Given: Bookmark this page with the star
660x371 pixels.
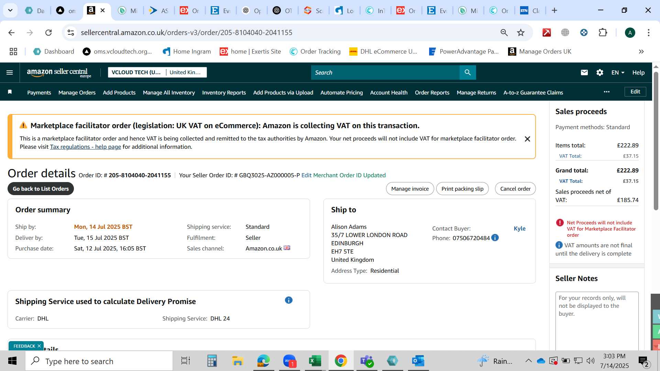Looking at the screenshot, I should click(x=521, y=33).
